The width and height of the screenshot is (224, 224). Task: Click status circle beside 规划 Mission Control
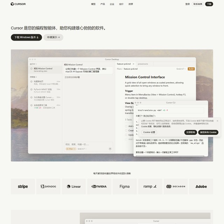click(x=31, y=69)
